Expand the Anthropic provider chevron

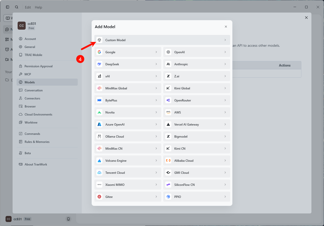[225, 64]
